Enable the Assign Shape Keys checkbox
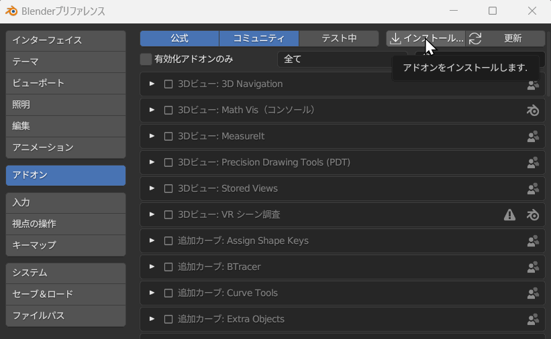551x339 pixels. click(168, 241)
